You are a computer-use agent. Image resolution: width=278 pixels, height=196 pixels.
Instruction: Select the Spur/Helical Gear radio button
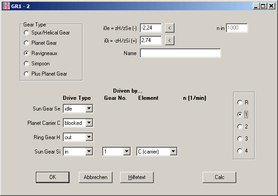click(x=27, y=33)
